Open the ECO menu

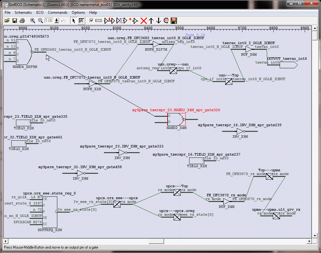pos(40,13)
